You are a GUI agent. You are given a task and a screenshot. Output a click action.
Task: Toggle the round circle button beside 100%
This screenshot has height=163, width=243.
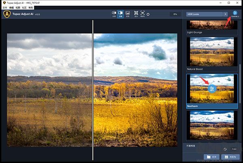coord(148,15)
